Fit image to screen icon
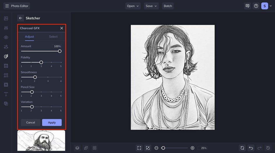The image size is (275, 153). tap(139, 148)
